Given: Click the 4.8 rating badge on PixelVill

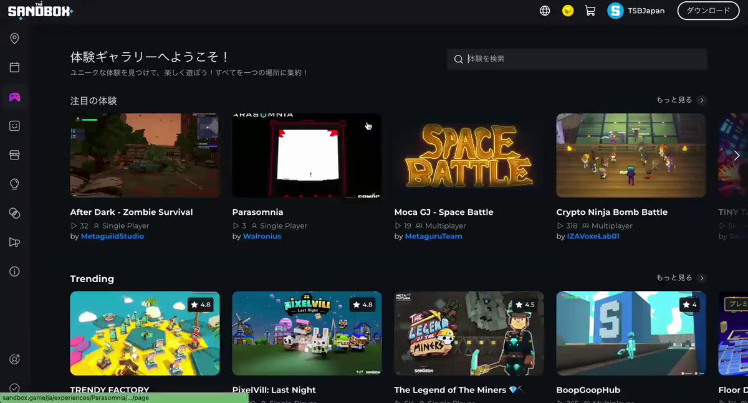Looking at the screenshot, I should click(363, 305).
